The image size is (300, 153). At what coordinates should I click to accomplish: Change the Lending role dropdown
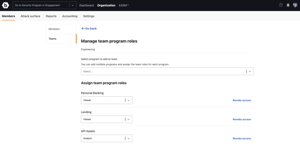tap(106, 119)
